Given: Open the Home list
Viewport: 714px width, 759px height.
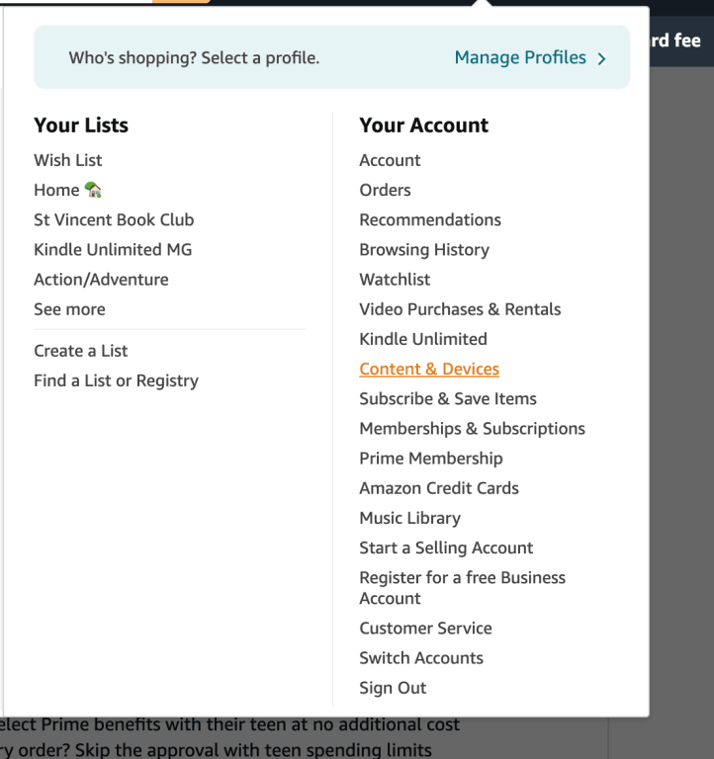Looking at the screenshot, I should [x=68, y=190].
